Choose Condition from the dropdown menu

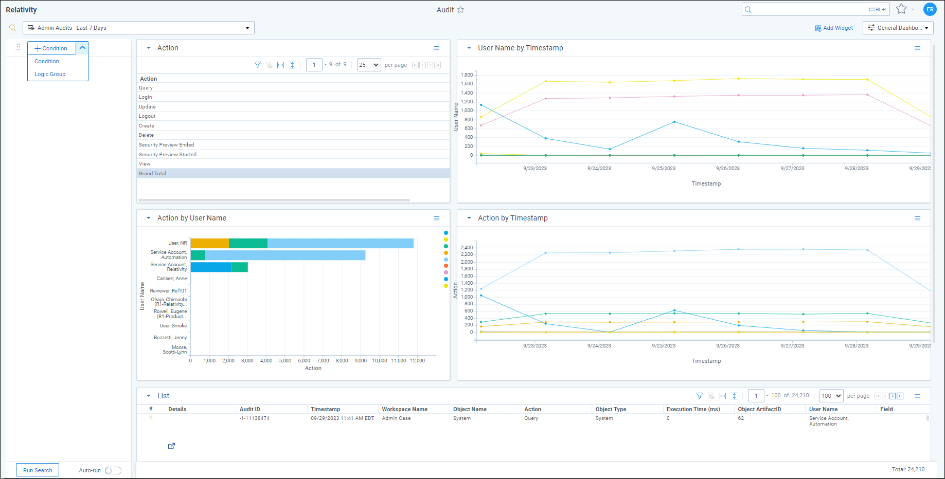(x=47, y=61)
